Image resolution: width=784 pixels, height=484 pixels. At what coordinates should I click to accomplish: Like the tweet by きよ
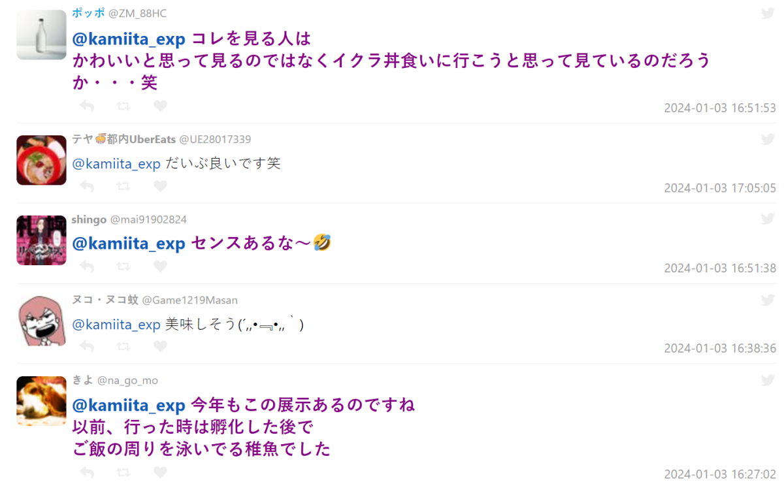point(160,472)
